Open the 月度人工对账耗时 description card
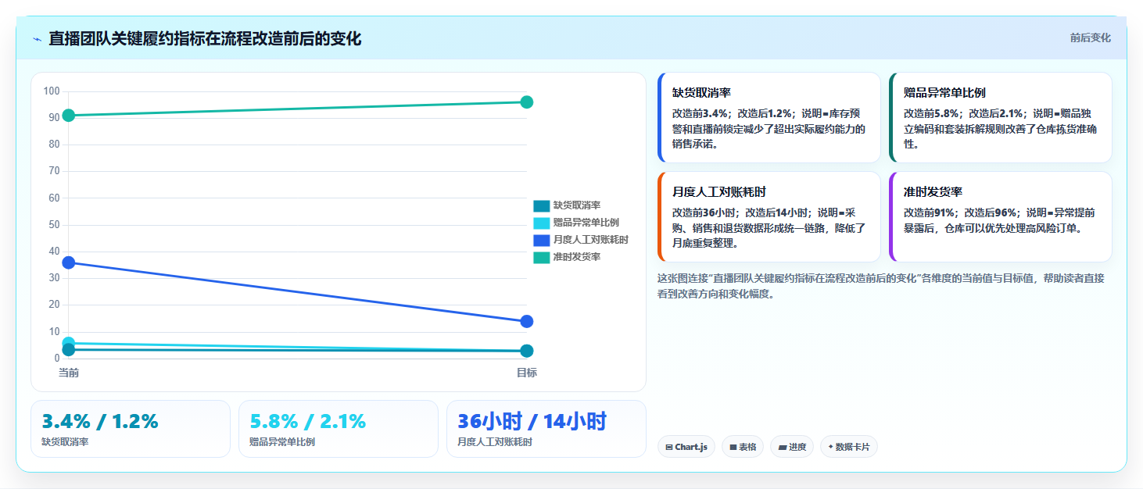This screenshot has height=489, width=1143. 769,217
